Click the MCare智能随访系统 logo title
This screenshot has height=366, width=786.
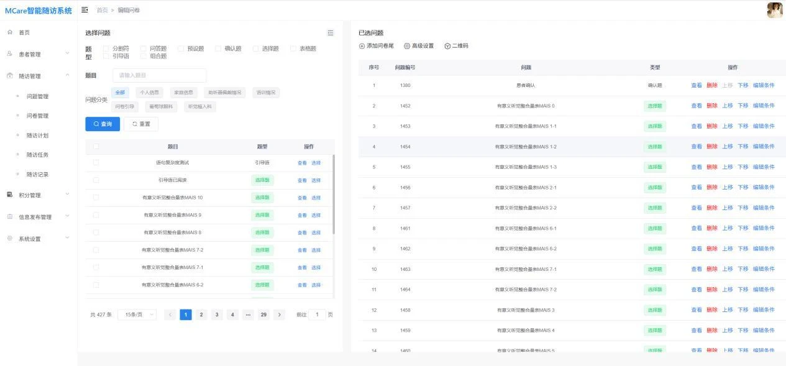(39, 11)
